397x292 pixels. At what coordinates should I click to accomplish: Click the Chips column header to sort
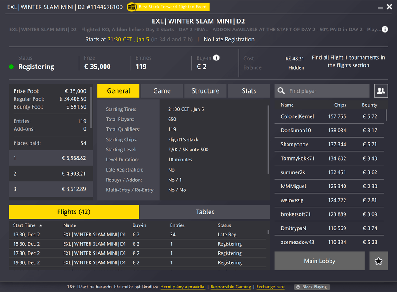(340, 105)
